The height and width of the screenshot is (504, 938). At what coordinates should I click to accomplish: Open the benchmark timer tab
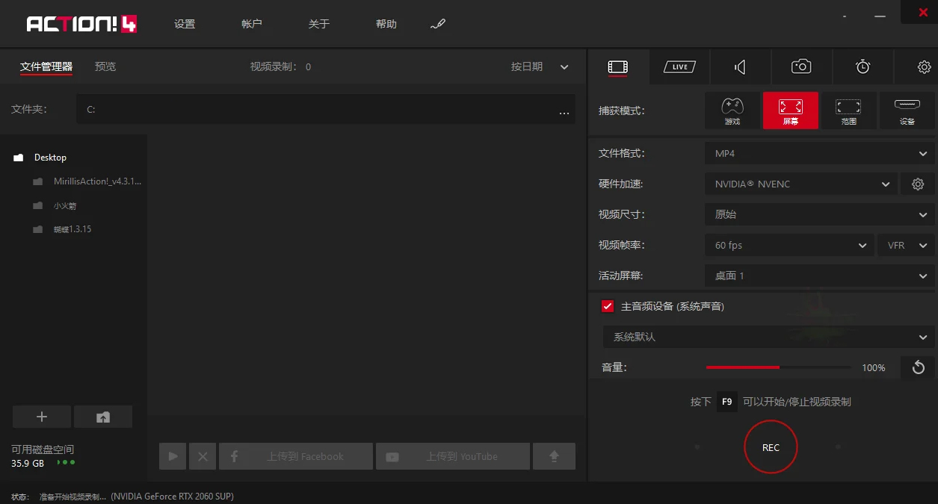coord(863,67)
